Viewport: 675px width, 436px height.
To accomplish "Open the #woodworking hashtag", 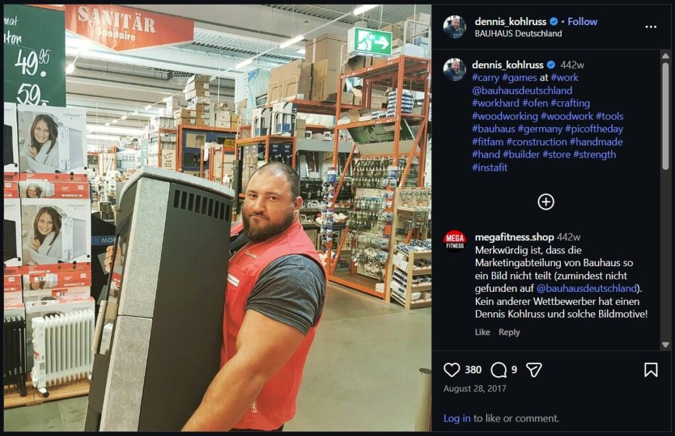I will pyautogui.click(x=504, y=116).
